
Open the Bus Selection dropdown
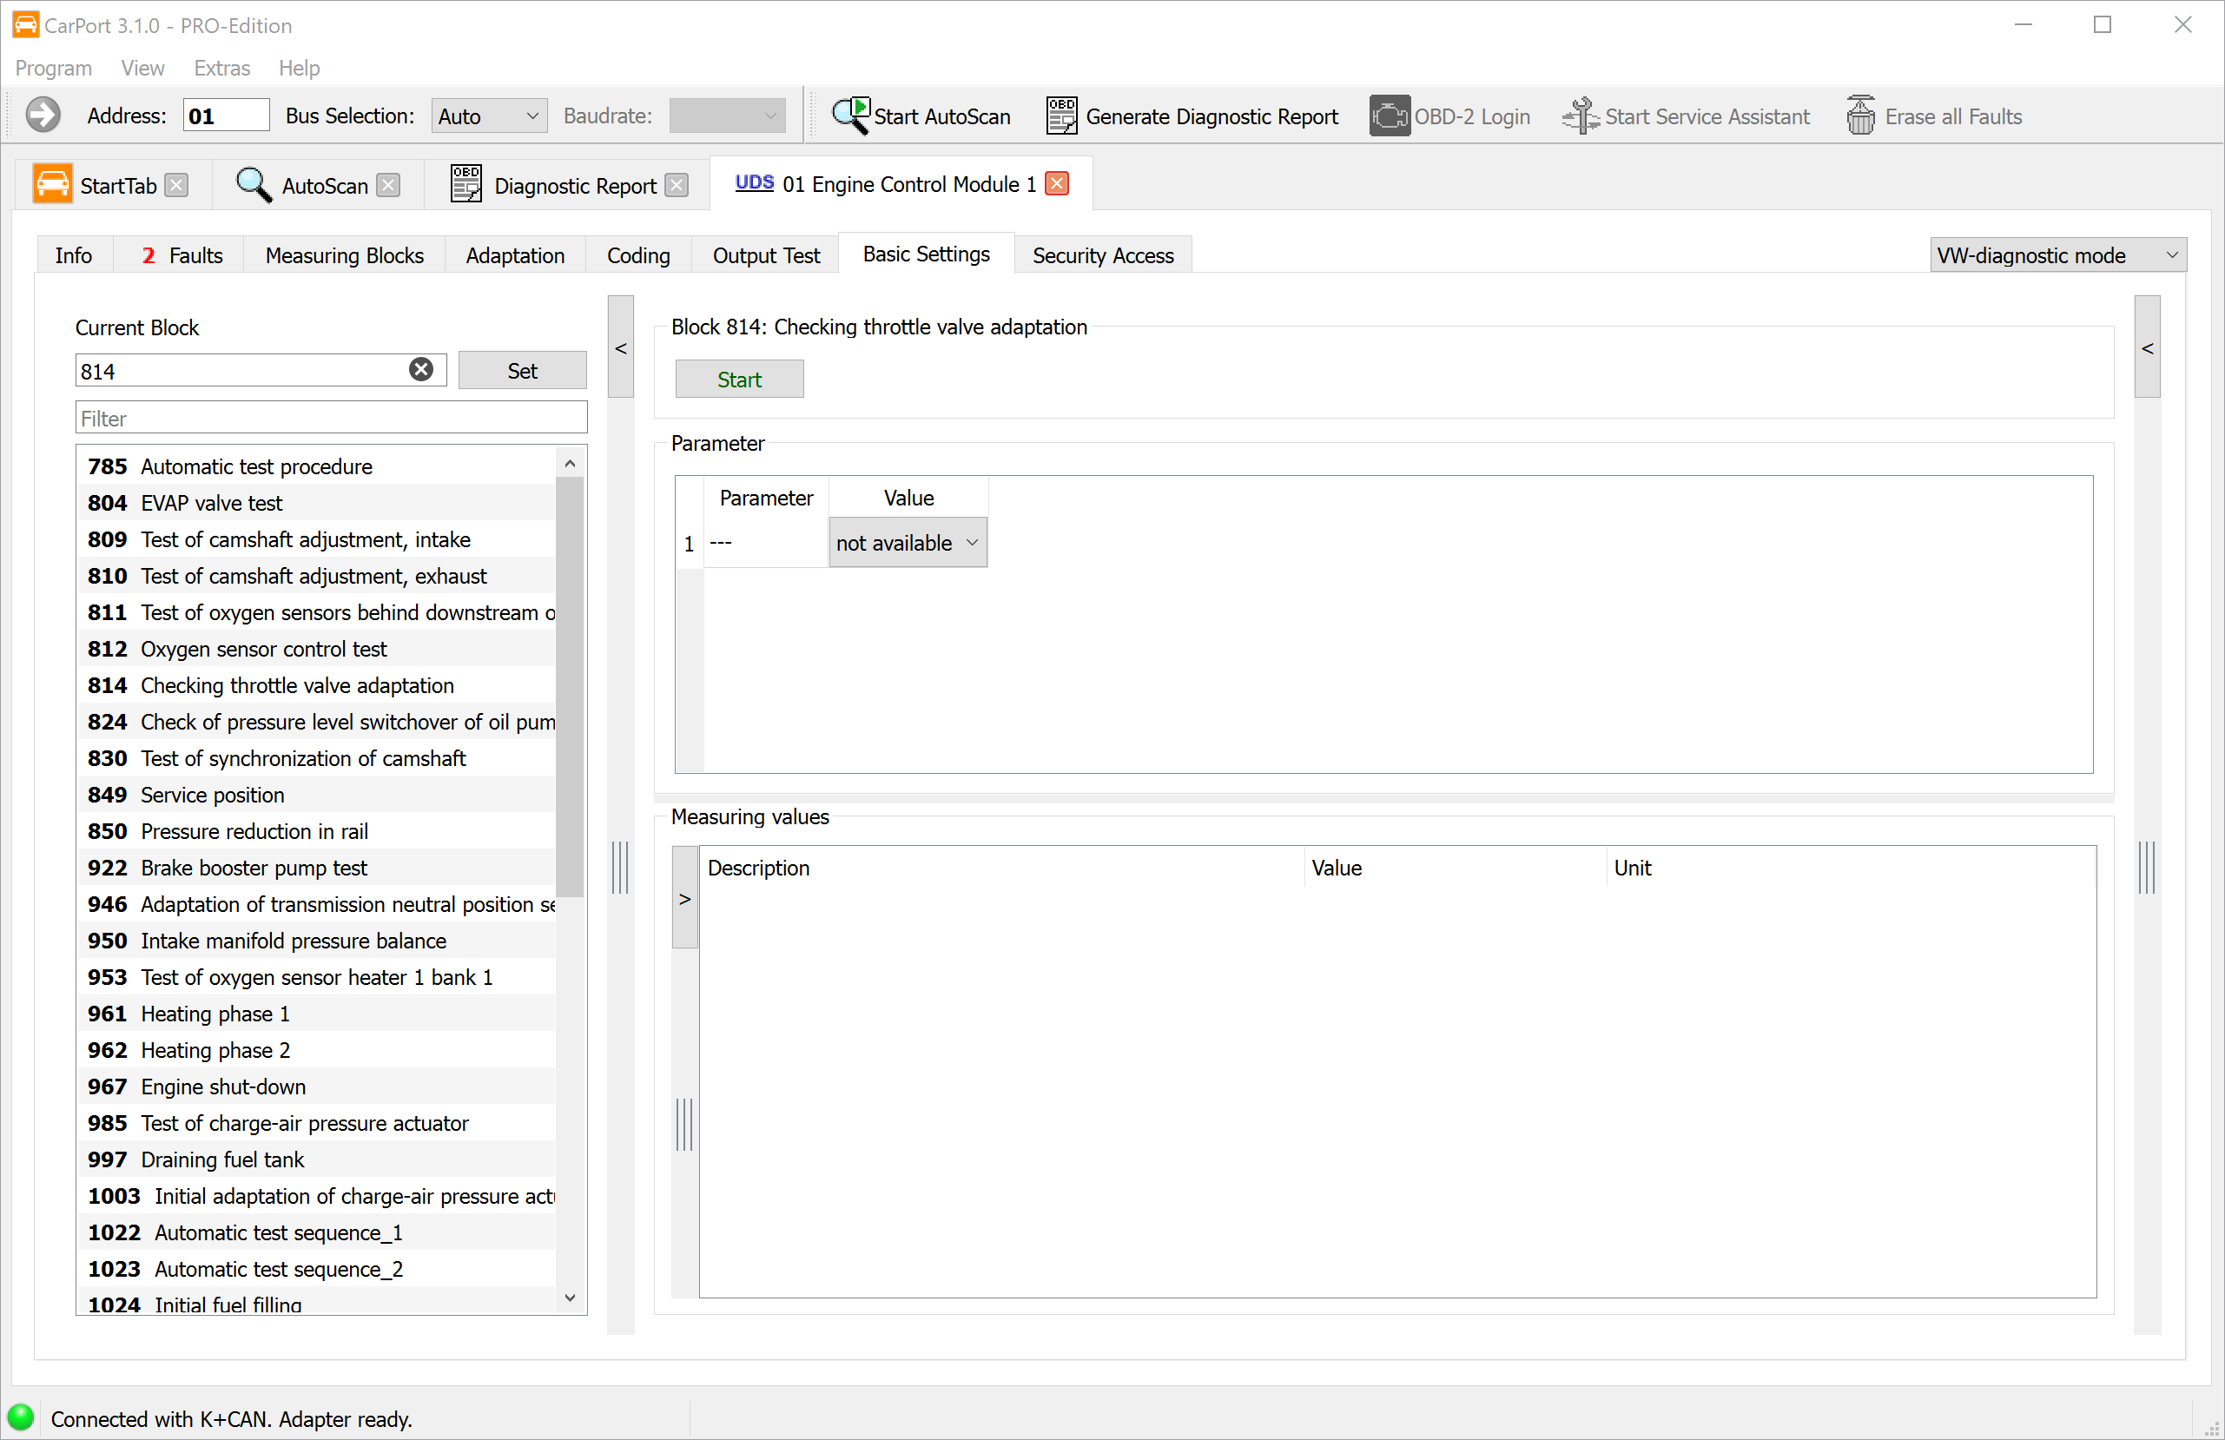pyautogui.click(x=489, y=116)
